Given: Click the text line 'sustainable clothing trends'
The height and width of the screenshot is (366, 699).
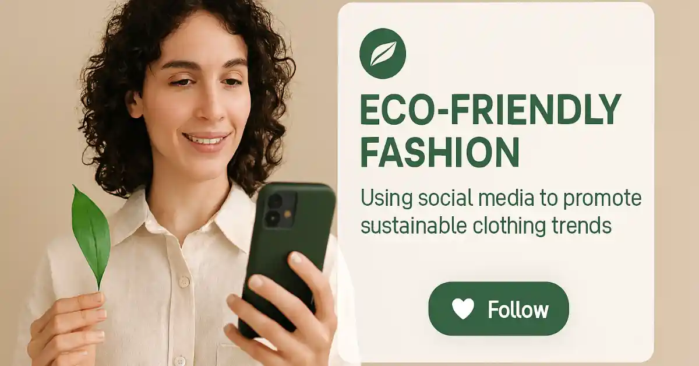Looking at the screenshot, I should [486, 226].
